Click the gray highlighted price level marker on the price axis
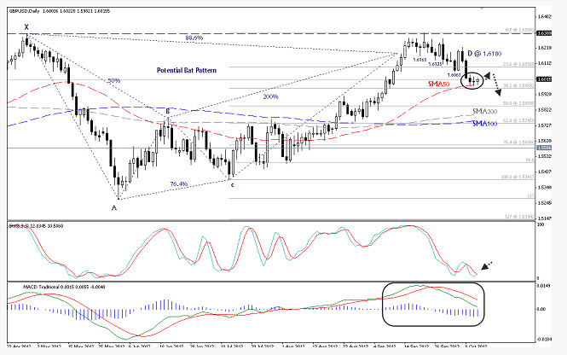 pyautogui.click(x=544, y=148)
